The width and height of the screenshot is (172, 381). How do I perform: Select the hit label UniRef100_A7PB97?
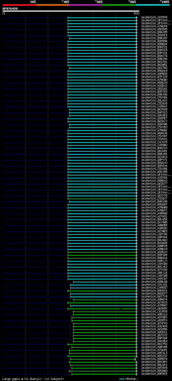point(154,306)
